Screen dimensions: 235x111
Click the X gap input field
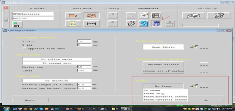click(x=84, y=41)
